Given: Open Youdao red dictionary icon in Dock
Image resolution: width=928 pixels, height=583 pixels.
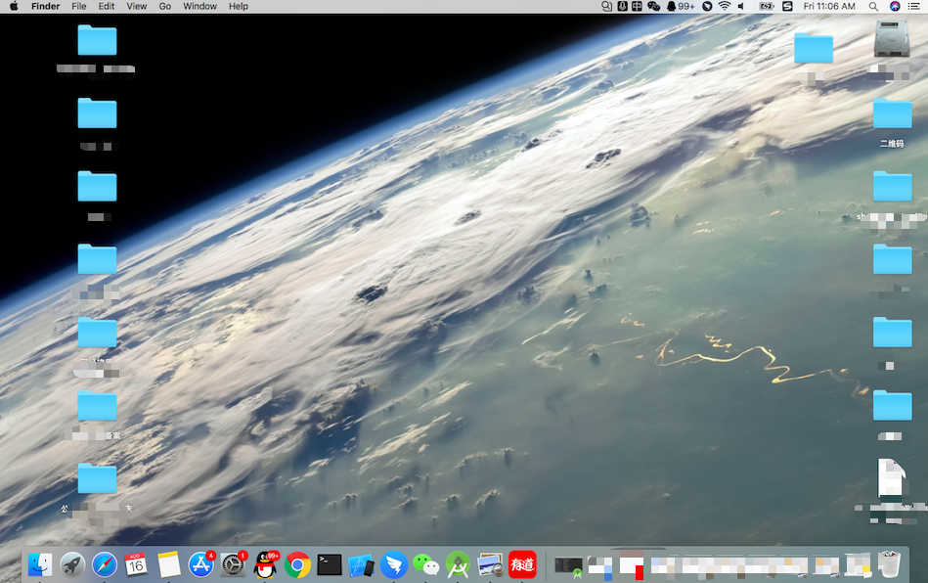Looking at the screenshot, I should click(522, 564).
